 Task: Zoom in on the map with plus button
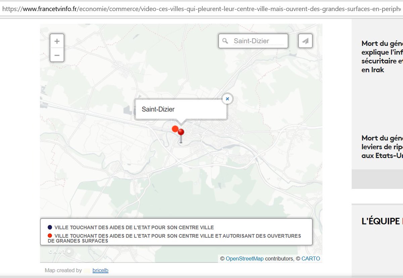coord(57,41)
